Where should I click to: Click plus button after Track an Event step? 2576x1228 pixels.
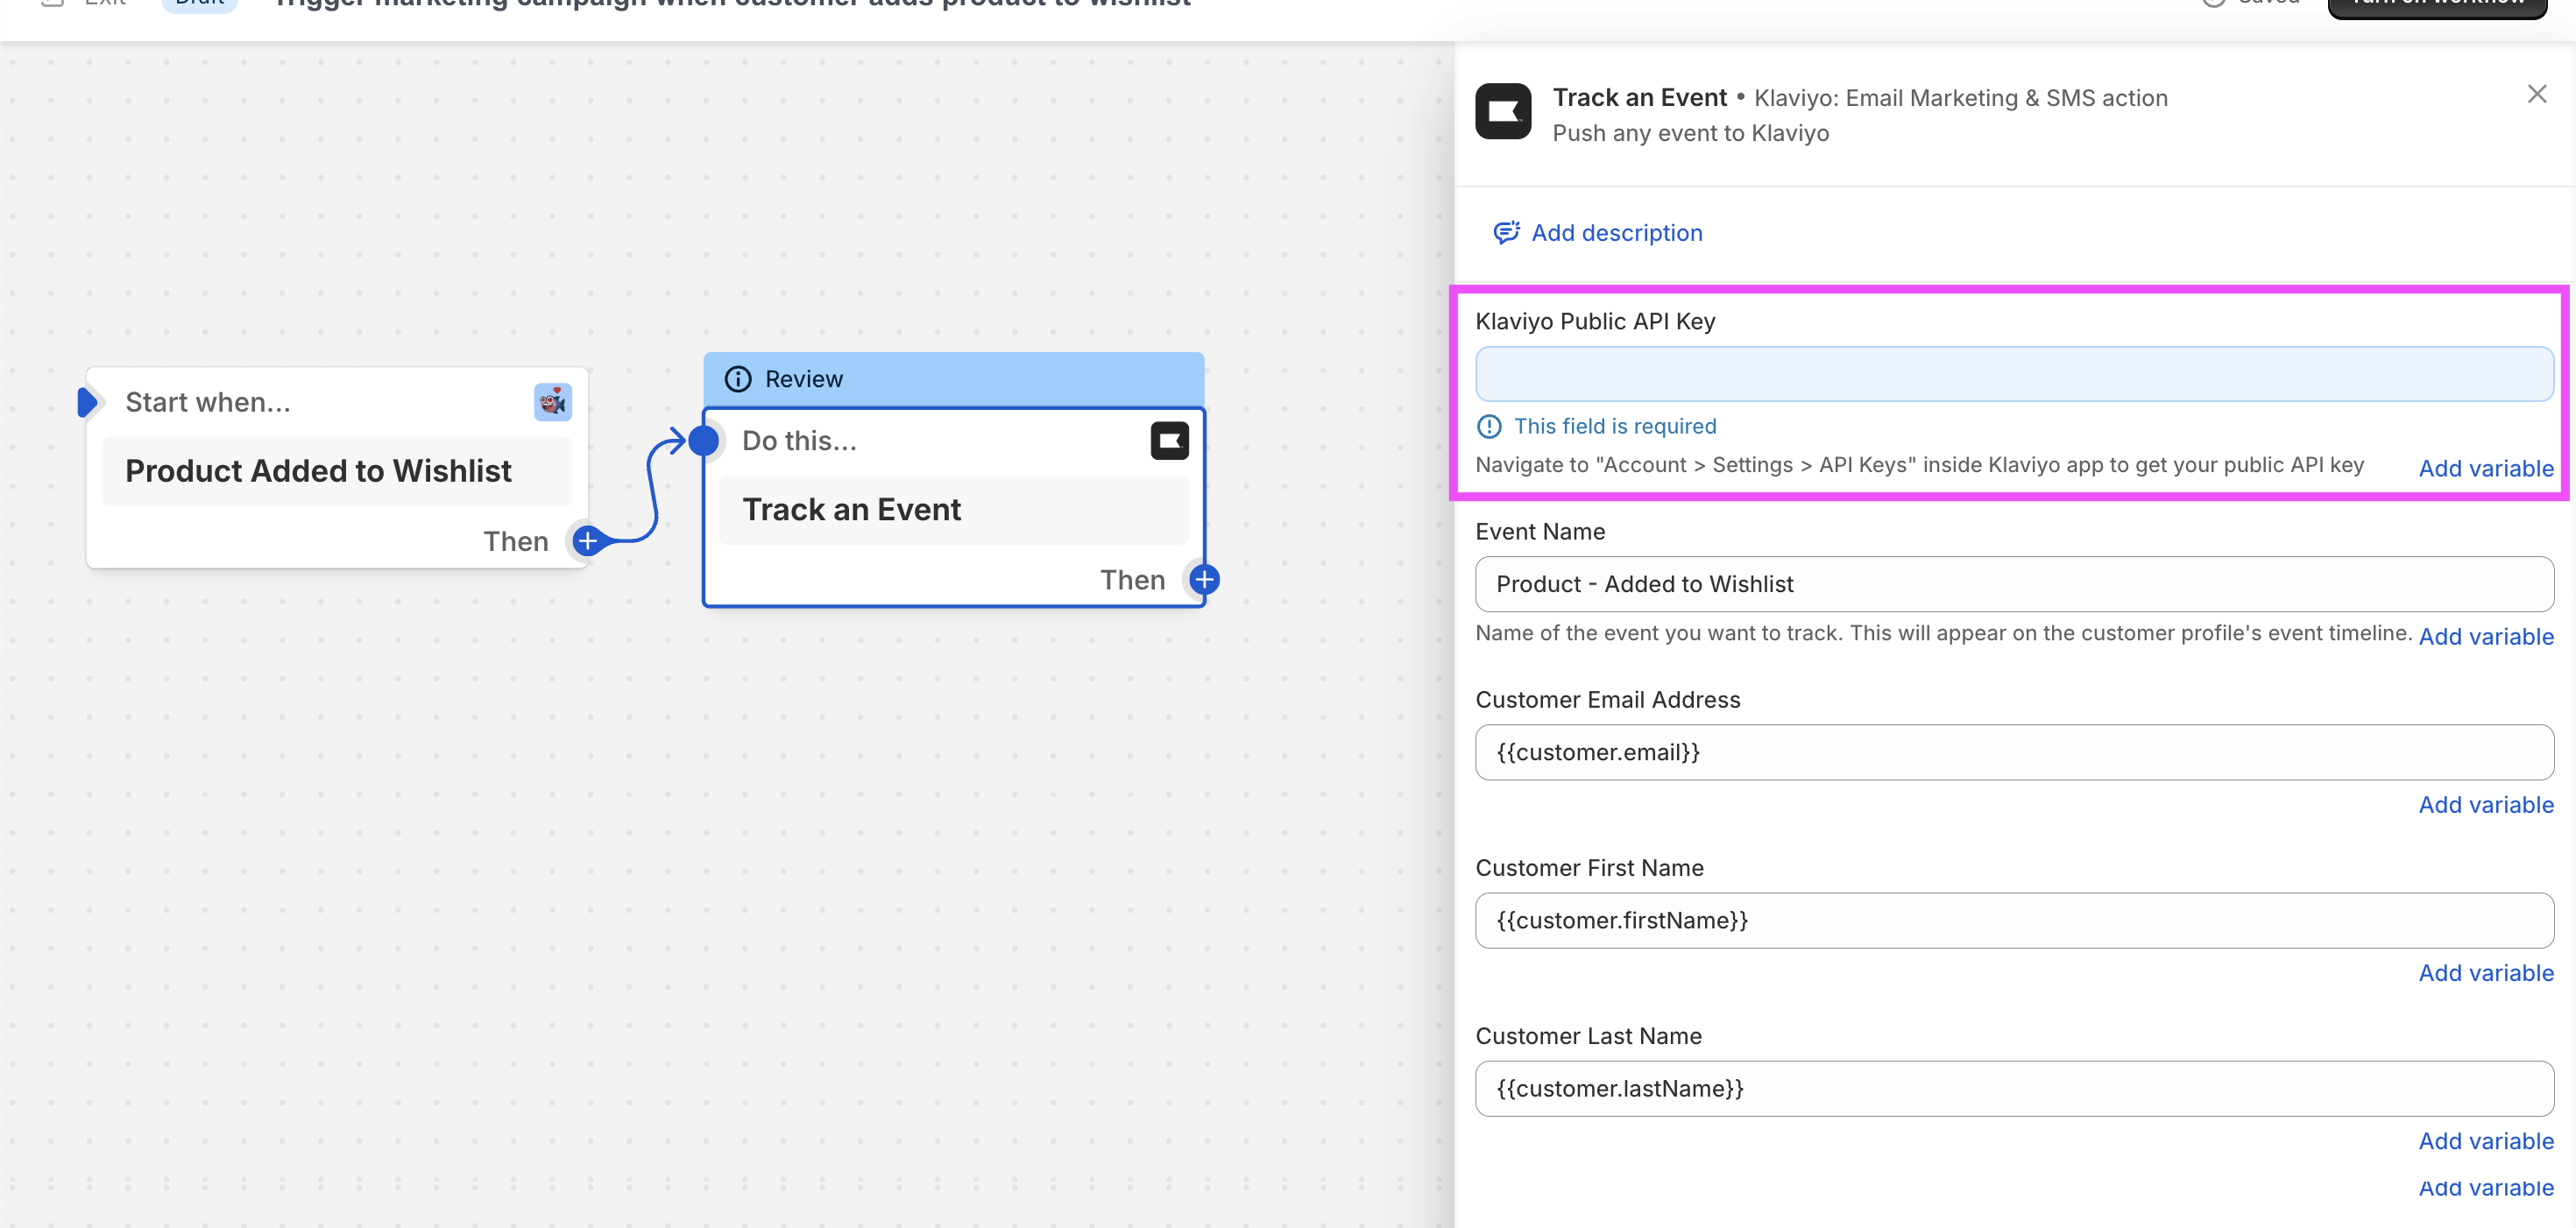click(1204, 580)
